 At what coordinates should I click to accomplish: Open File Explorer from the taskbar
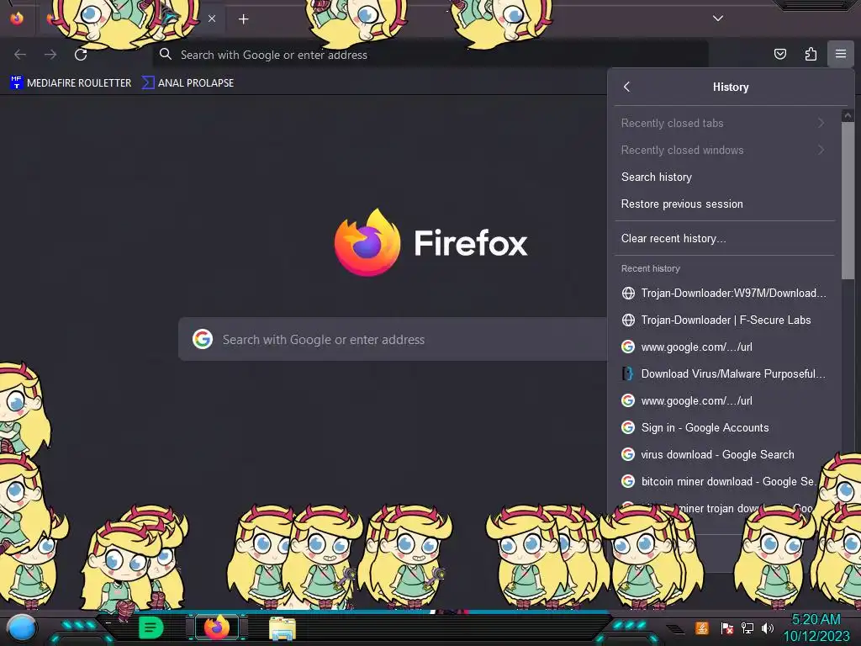[283, 628]
